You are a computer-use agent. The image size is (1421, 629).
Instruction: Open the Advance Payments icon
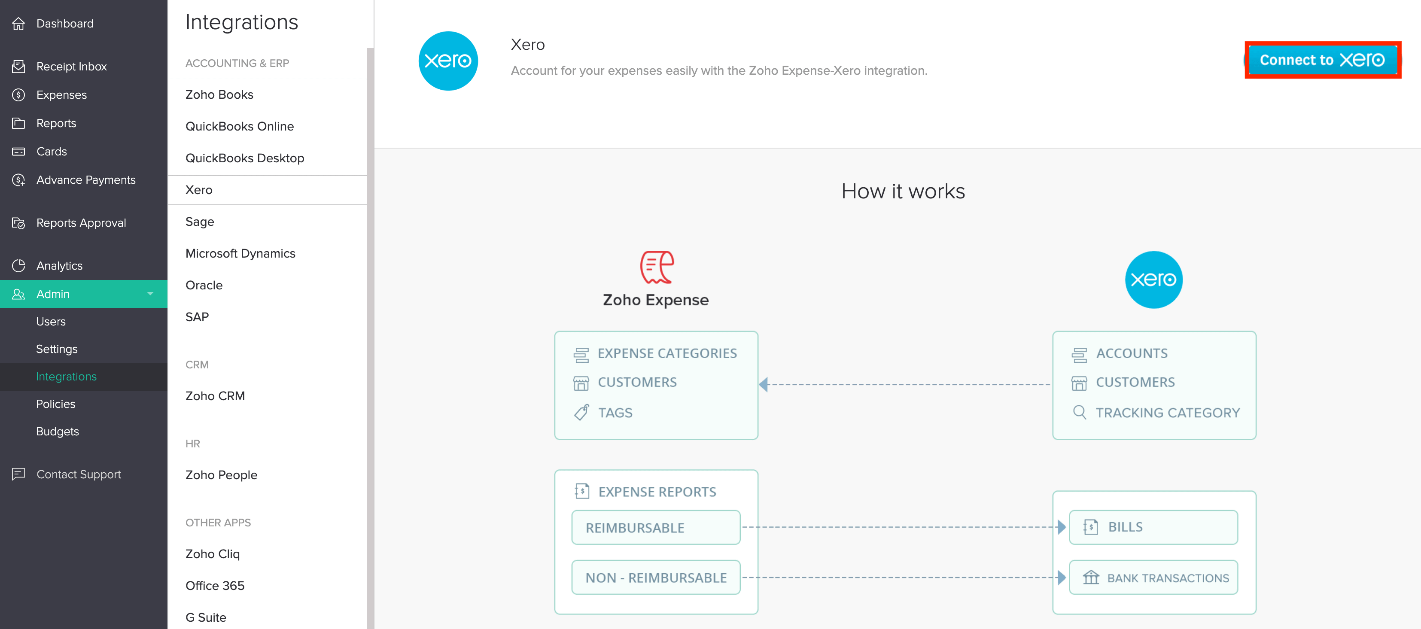19,180
